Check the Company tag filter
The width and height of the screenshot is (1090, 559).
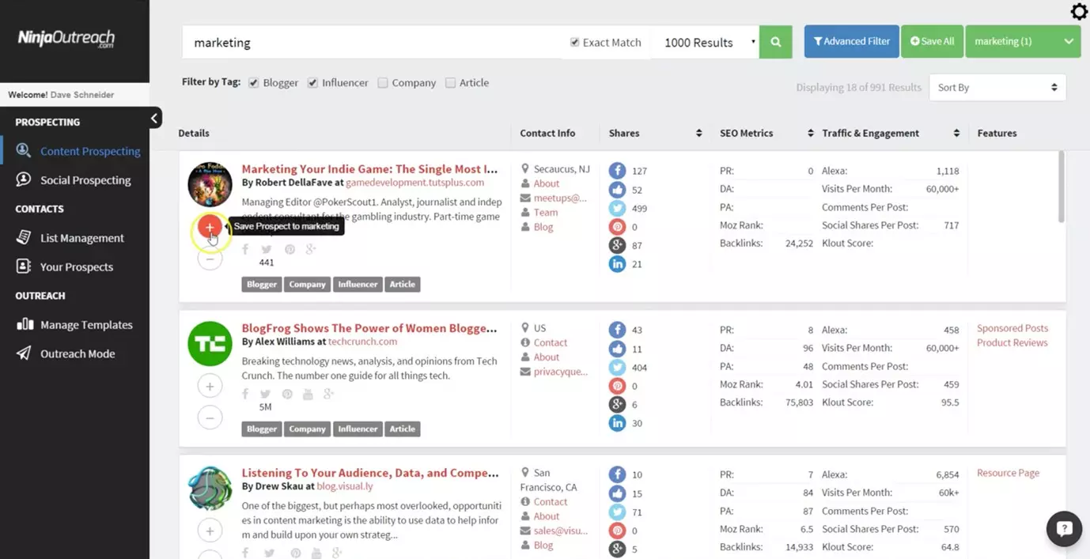pos(383,83)
